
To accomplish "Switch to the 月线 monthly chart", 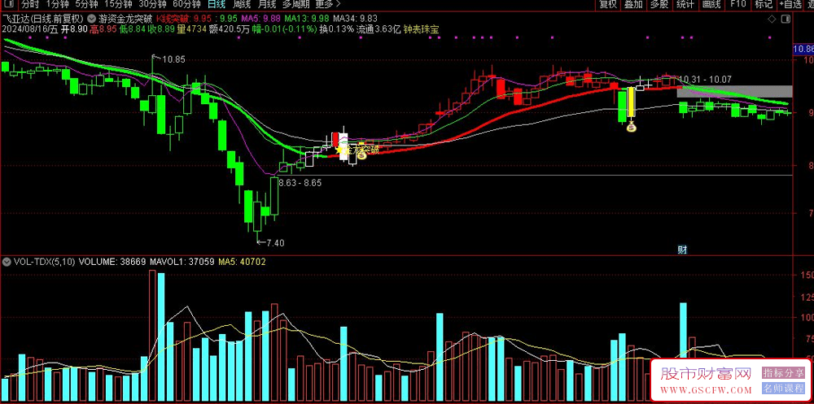I will point(266,5).
